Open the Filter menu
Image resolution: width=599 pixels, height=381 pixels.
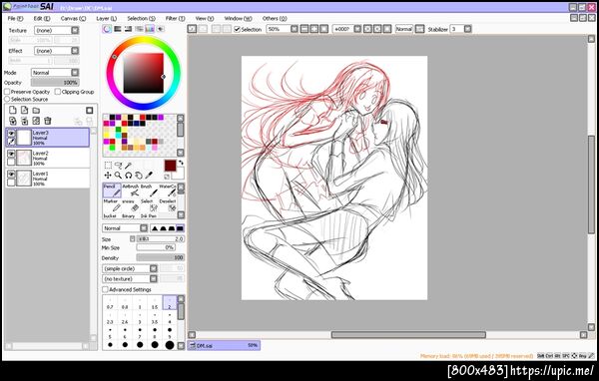(x=176, y=18)
